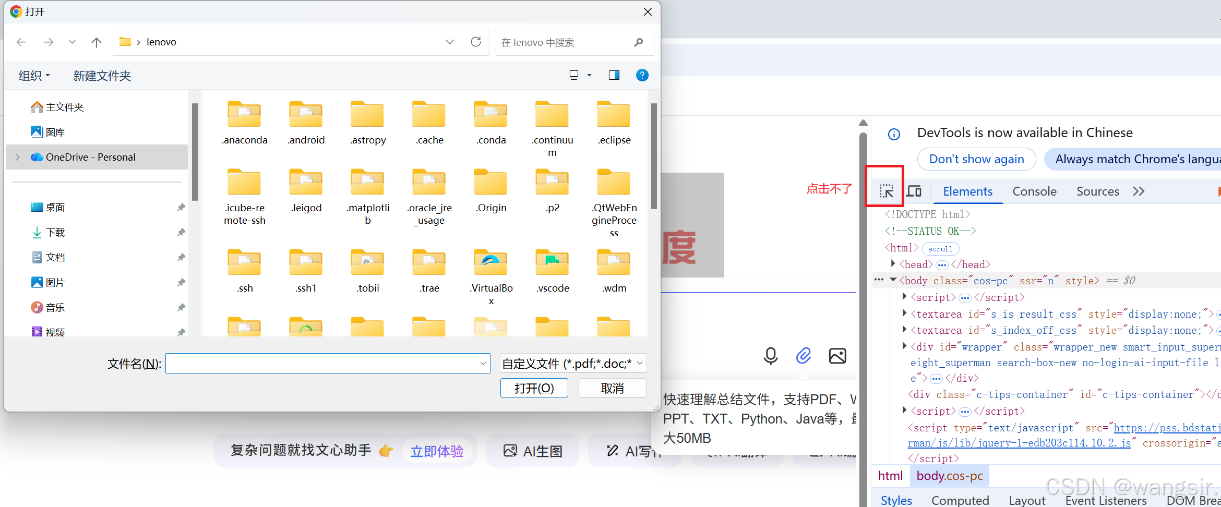Show more DevTools tabs chevron
The image size is (1221, 507).
point(1139,191)
